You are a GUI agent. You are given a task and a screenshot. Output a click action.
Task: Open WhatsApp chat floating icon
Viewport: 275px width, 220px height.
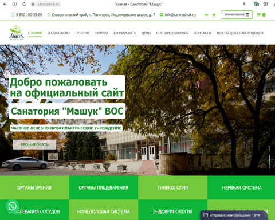pyautogui.click(x=13, y=206)
